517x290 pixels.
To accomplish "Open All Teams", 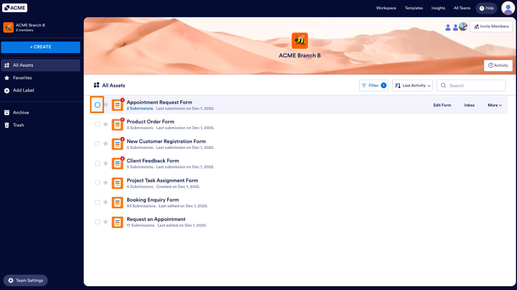I will 462,8.
